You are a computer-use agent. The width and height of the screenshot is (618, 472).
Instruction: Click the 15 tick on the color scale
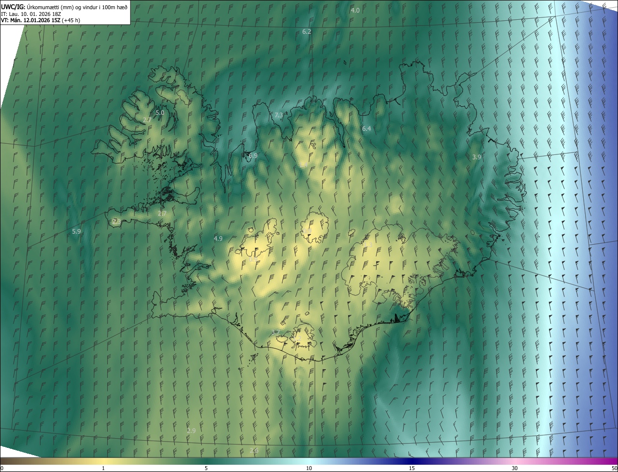412,468
